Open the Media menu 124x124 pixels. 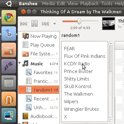[x=48, y=4]
